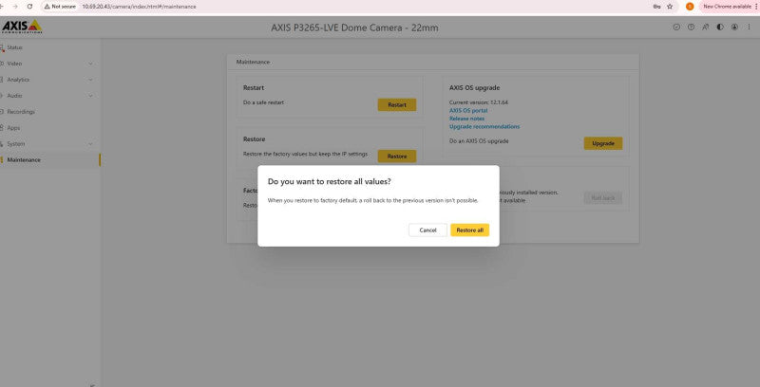Click the Not secure site warning badge
The height and width of the screenshot is (387, 760).
[x=60, y=7]
